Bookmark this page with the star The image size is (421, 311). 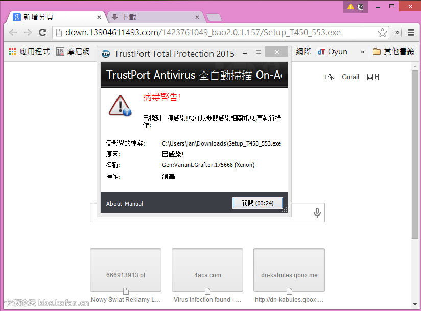click(382, 33)
